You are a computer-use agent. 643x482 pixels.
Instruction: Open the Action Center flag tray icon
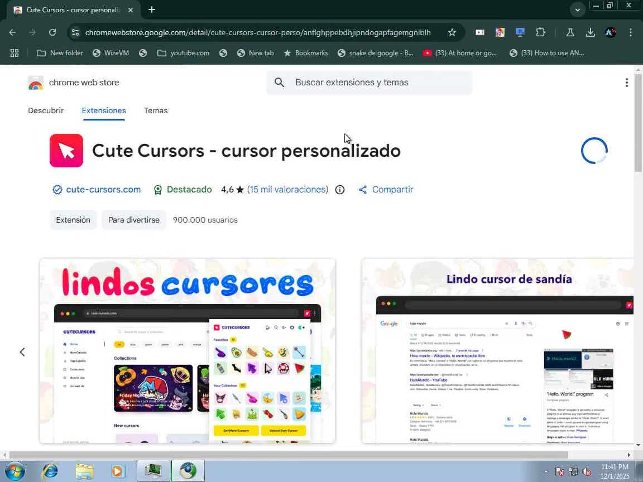(x=560, y=472)
